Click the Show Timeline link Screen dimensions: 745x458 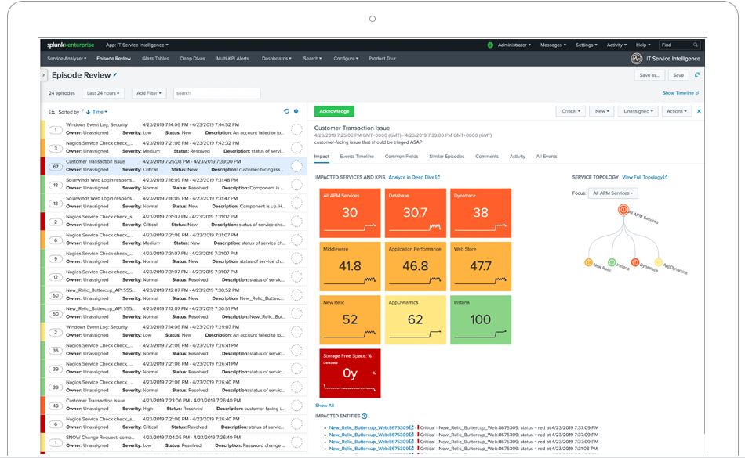point(681,93)
